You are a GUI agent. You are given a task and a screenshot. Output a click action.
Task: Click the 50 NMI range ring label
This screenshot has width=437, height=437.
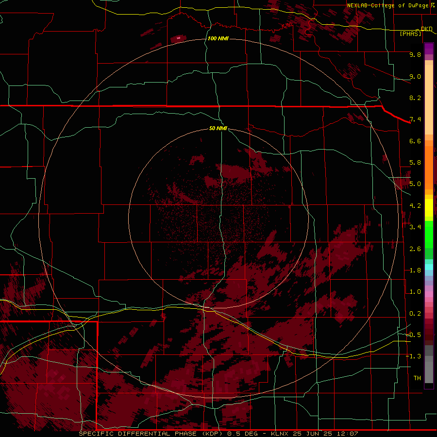pyautogui.click(x=218, y=128)
